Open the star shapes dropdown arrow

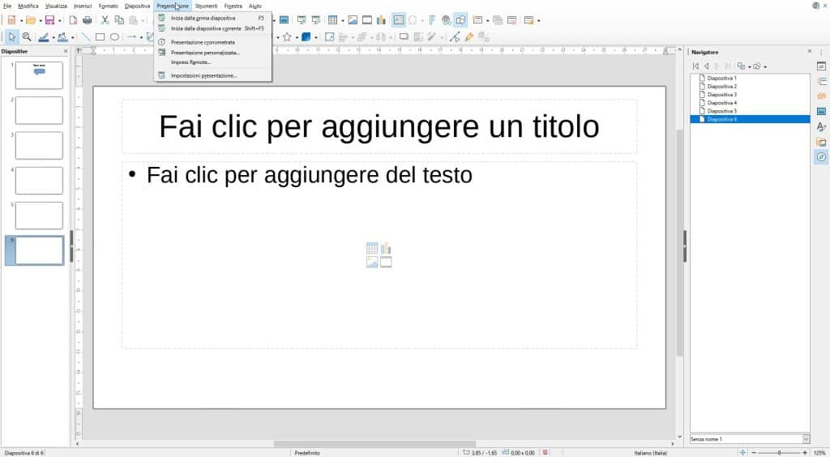pos(296,37)
